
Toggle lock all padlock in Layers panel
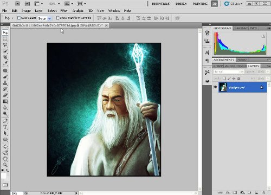238,79
